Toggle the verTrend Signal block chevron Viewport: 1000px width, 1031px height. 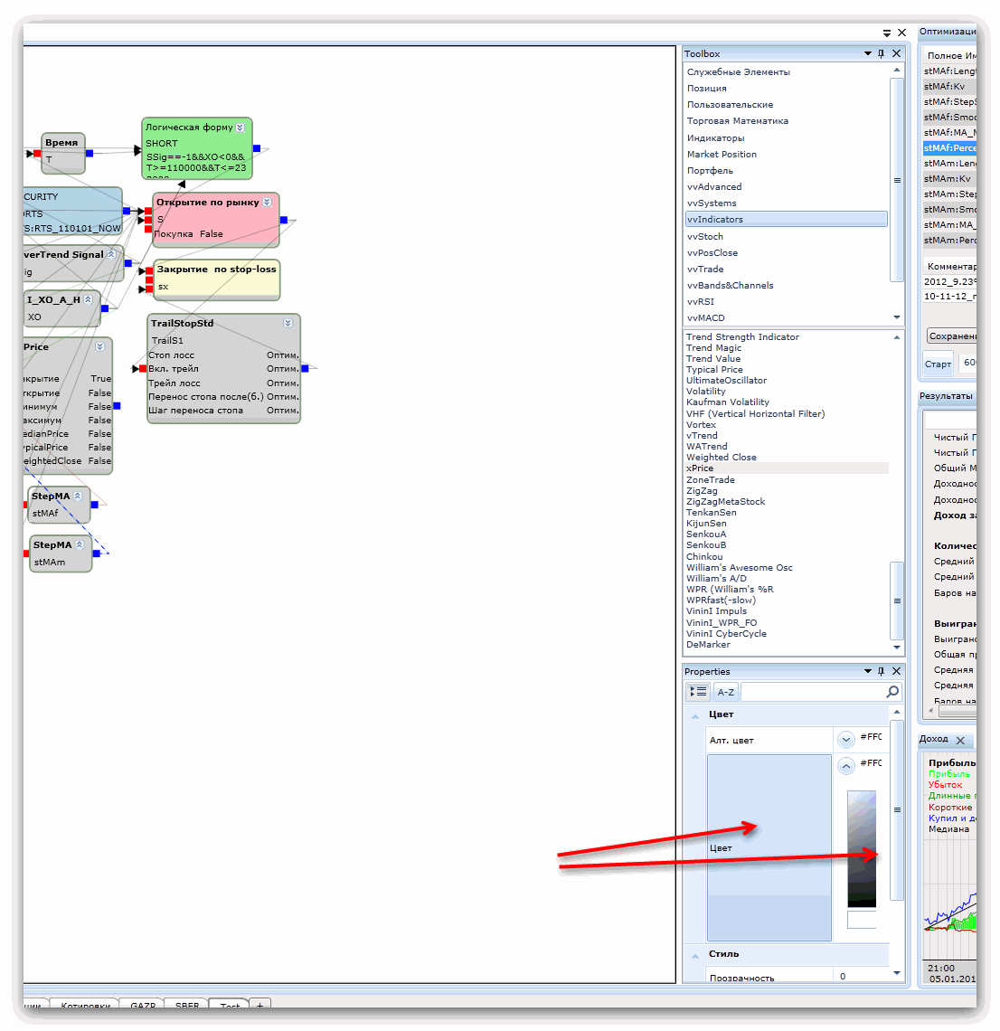pyautogui.click(x=112, y=254)
